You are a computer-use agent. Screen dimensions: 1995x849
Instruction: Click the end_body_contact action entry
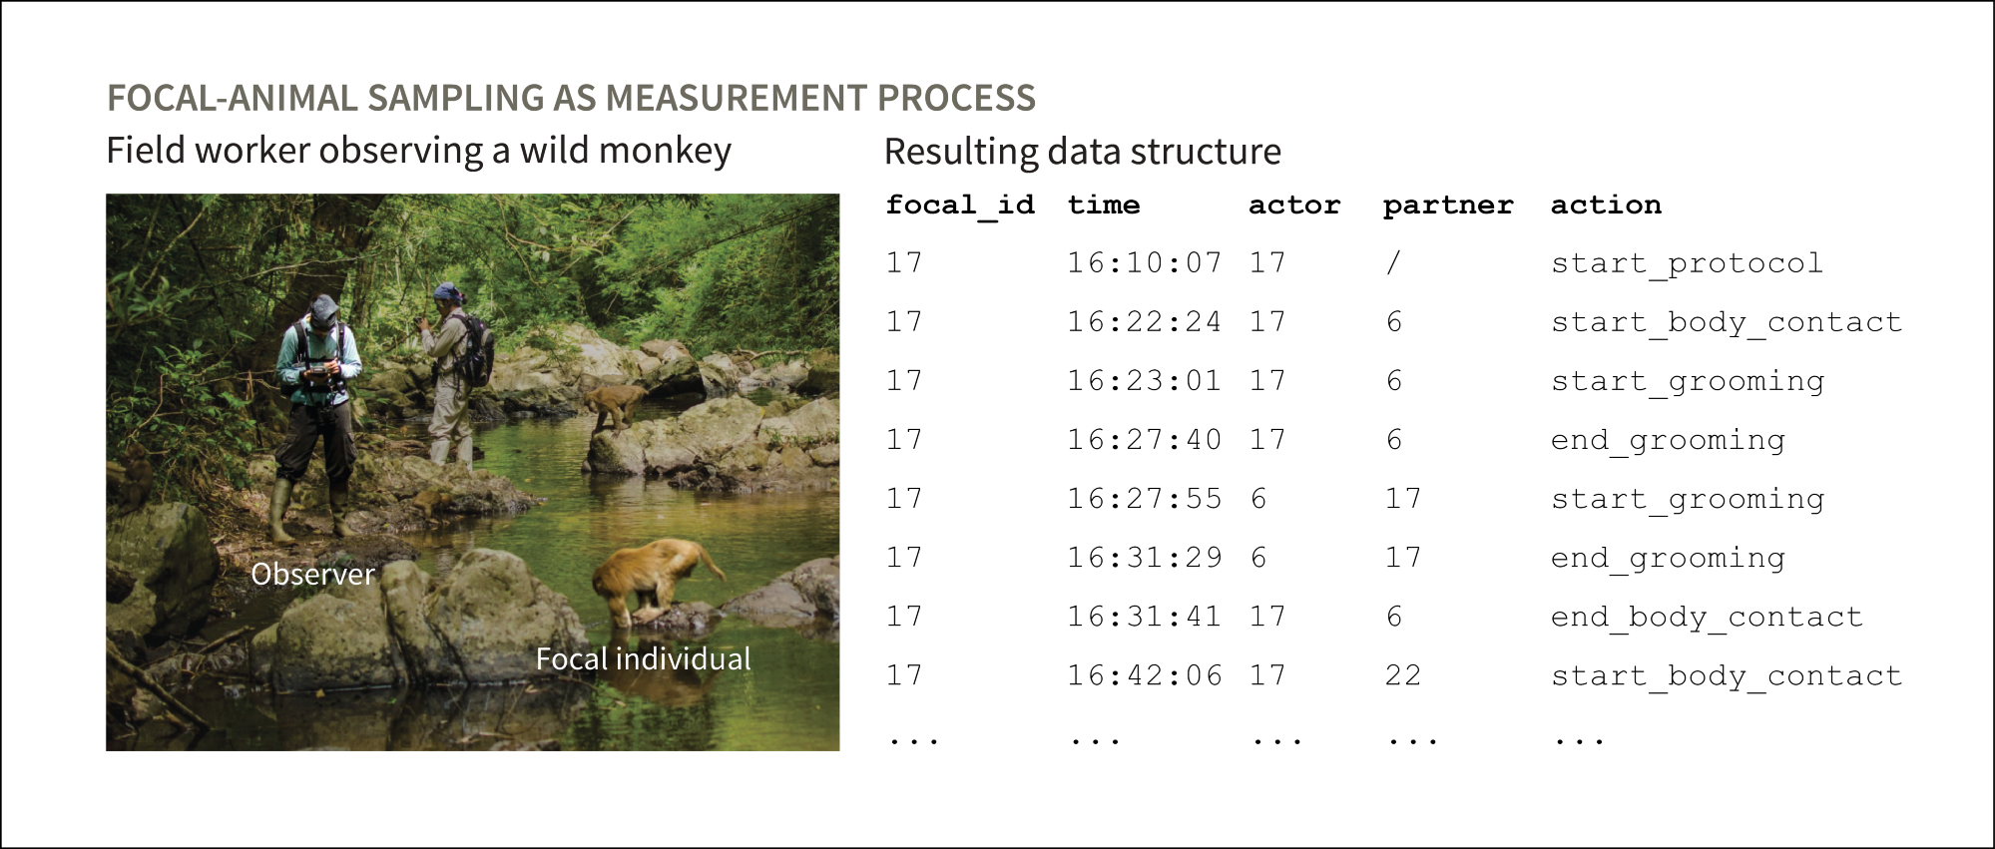[1707, 617]
